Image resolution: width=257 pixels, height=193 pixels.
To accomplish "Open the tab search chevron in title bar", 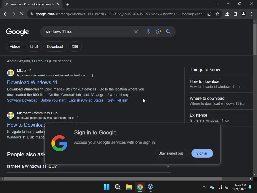I will click(x=217, y=4).
